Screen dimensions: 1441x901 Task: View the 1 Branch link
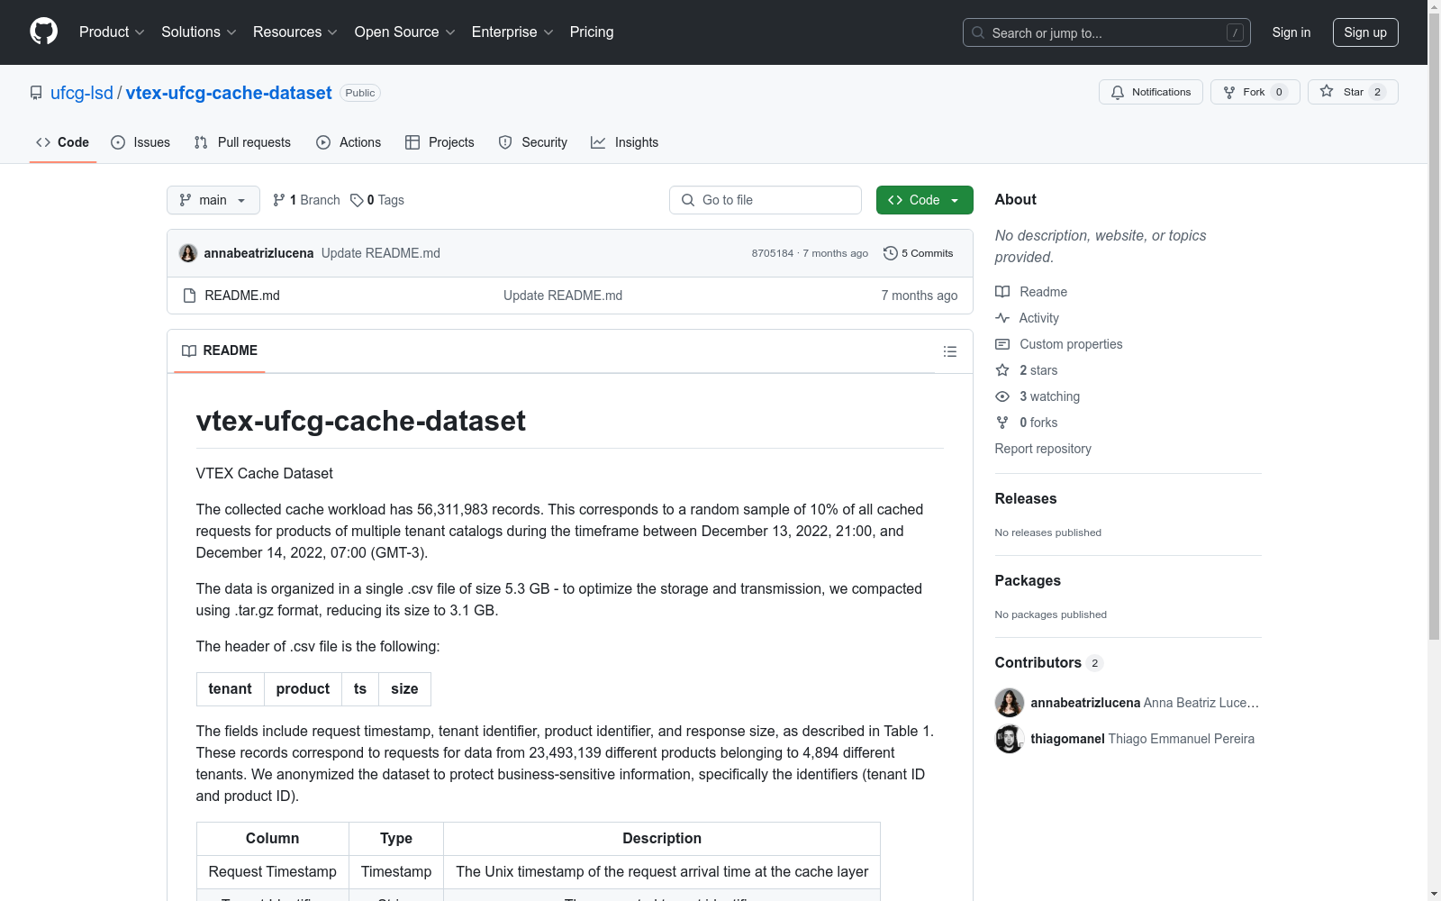(x=306, y=200)
